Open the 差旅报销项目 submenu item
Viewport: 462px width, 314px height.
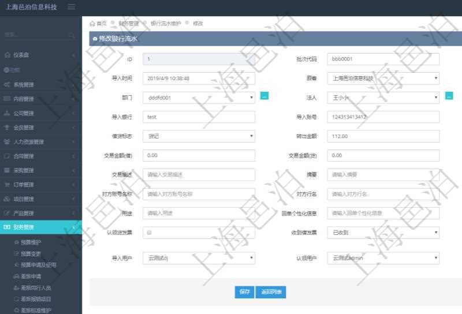click(36, 299)
